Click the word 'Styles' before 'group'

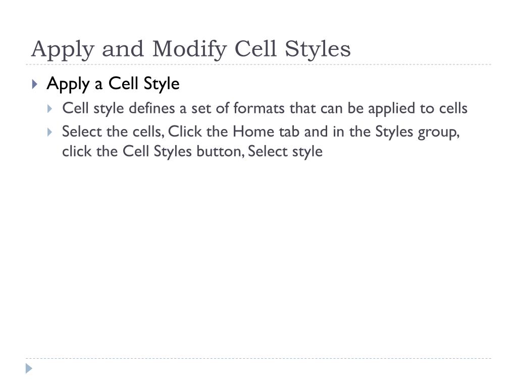point(394,132)
